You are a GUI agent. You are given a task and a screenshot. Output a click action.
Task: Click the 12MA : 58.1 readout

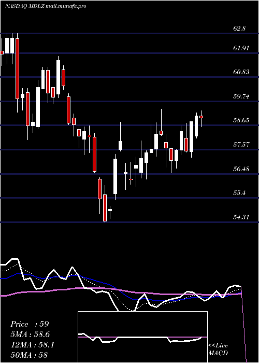[x=32, y=345]
